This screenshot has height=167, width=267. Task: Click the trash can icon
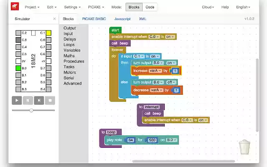pyautogui.click(x=244, y=147)
